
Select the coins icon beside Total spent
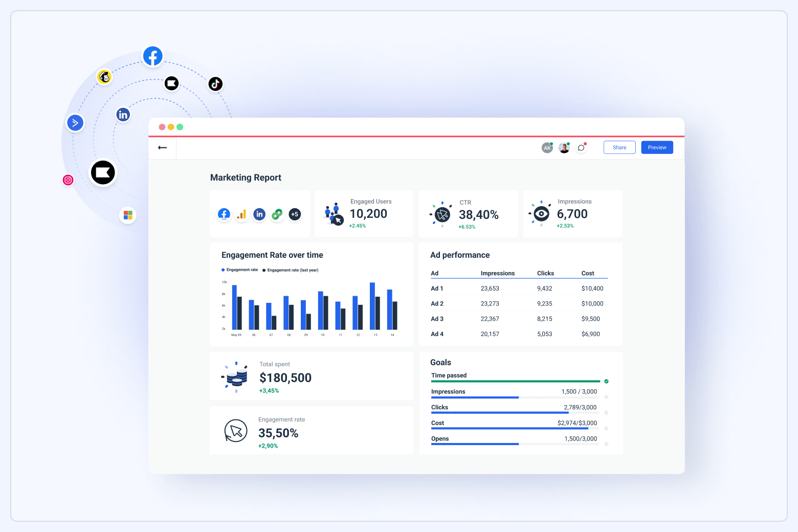coord(235,377)
